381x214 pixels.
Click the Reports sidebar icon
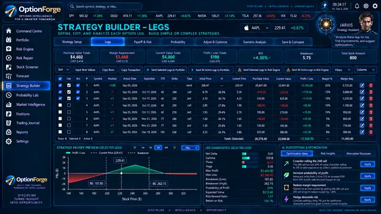[x=9, y=132]
